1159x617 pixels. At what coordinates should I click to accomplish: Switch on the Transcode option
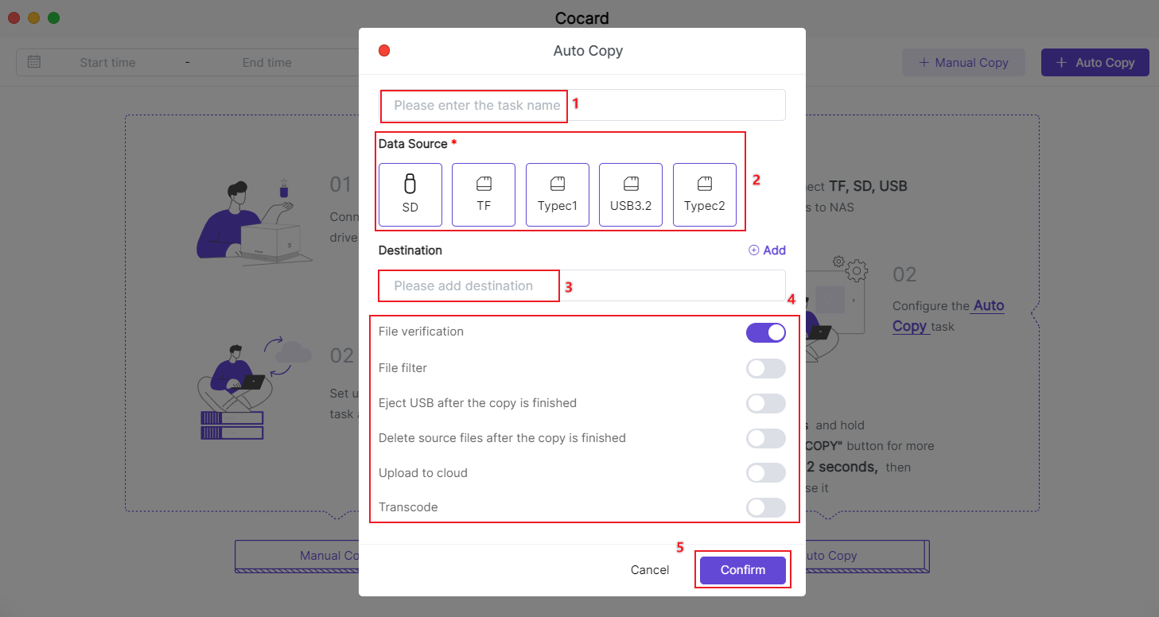[765, 507]
